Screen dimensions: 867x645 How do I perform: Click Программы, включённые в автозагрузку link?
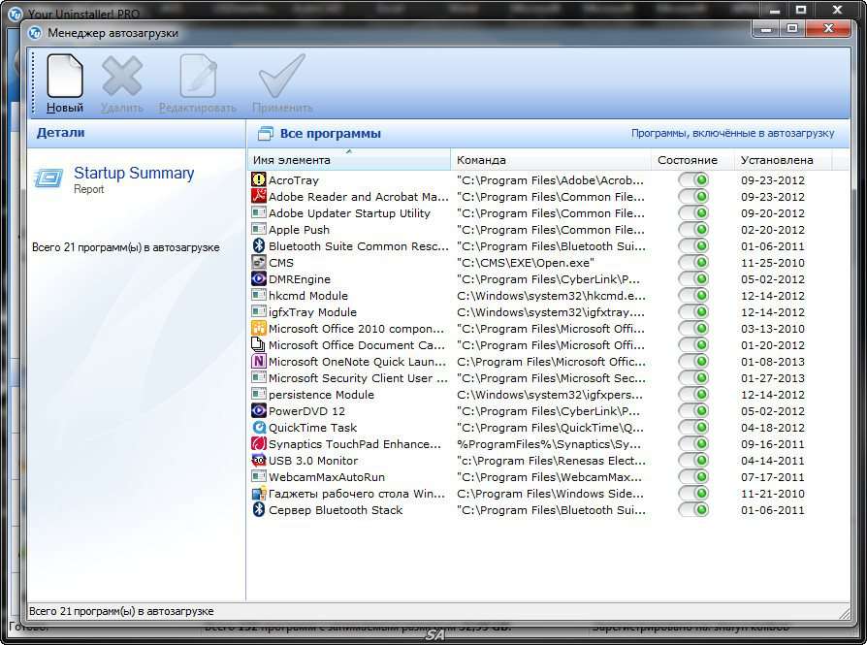tap(732, 134)
